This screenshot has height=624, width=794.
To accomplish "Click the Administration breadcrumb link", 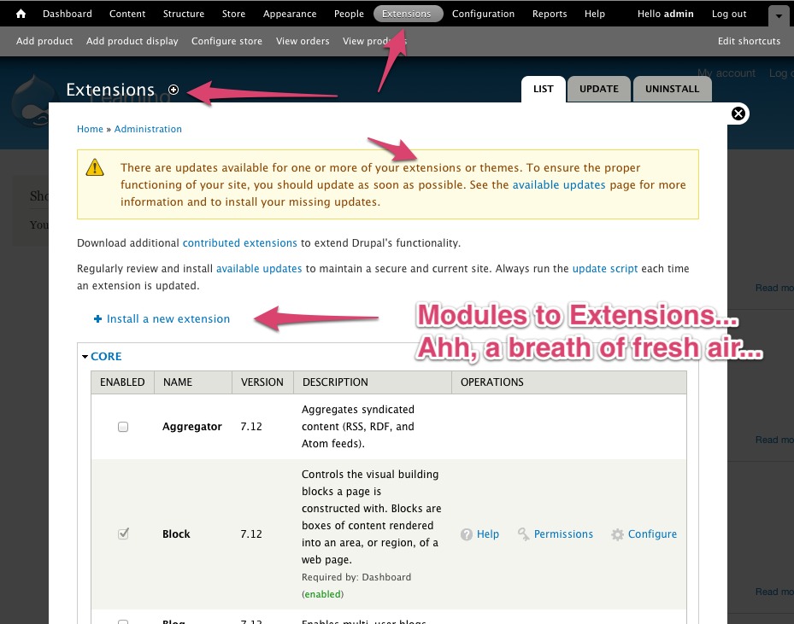I will point(148,129).
